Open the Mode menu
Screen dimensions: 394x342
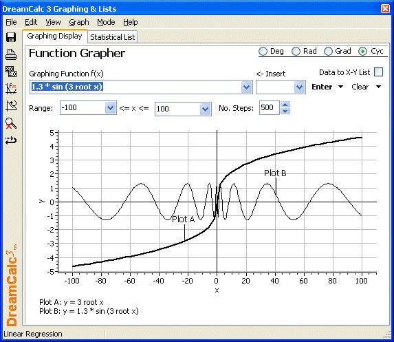click(x=106, y=23)
